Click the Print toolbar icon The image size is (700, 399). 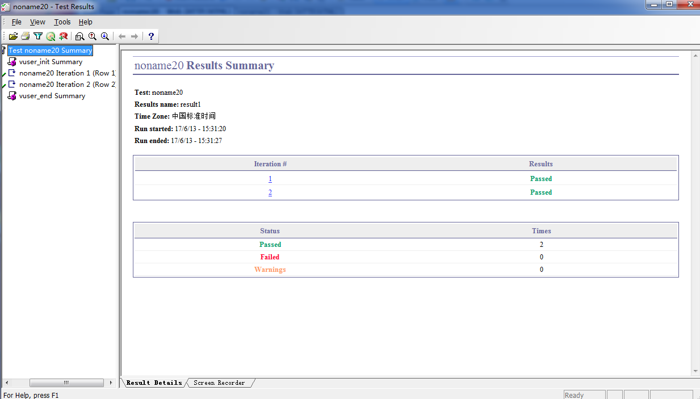coord(26,36)
